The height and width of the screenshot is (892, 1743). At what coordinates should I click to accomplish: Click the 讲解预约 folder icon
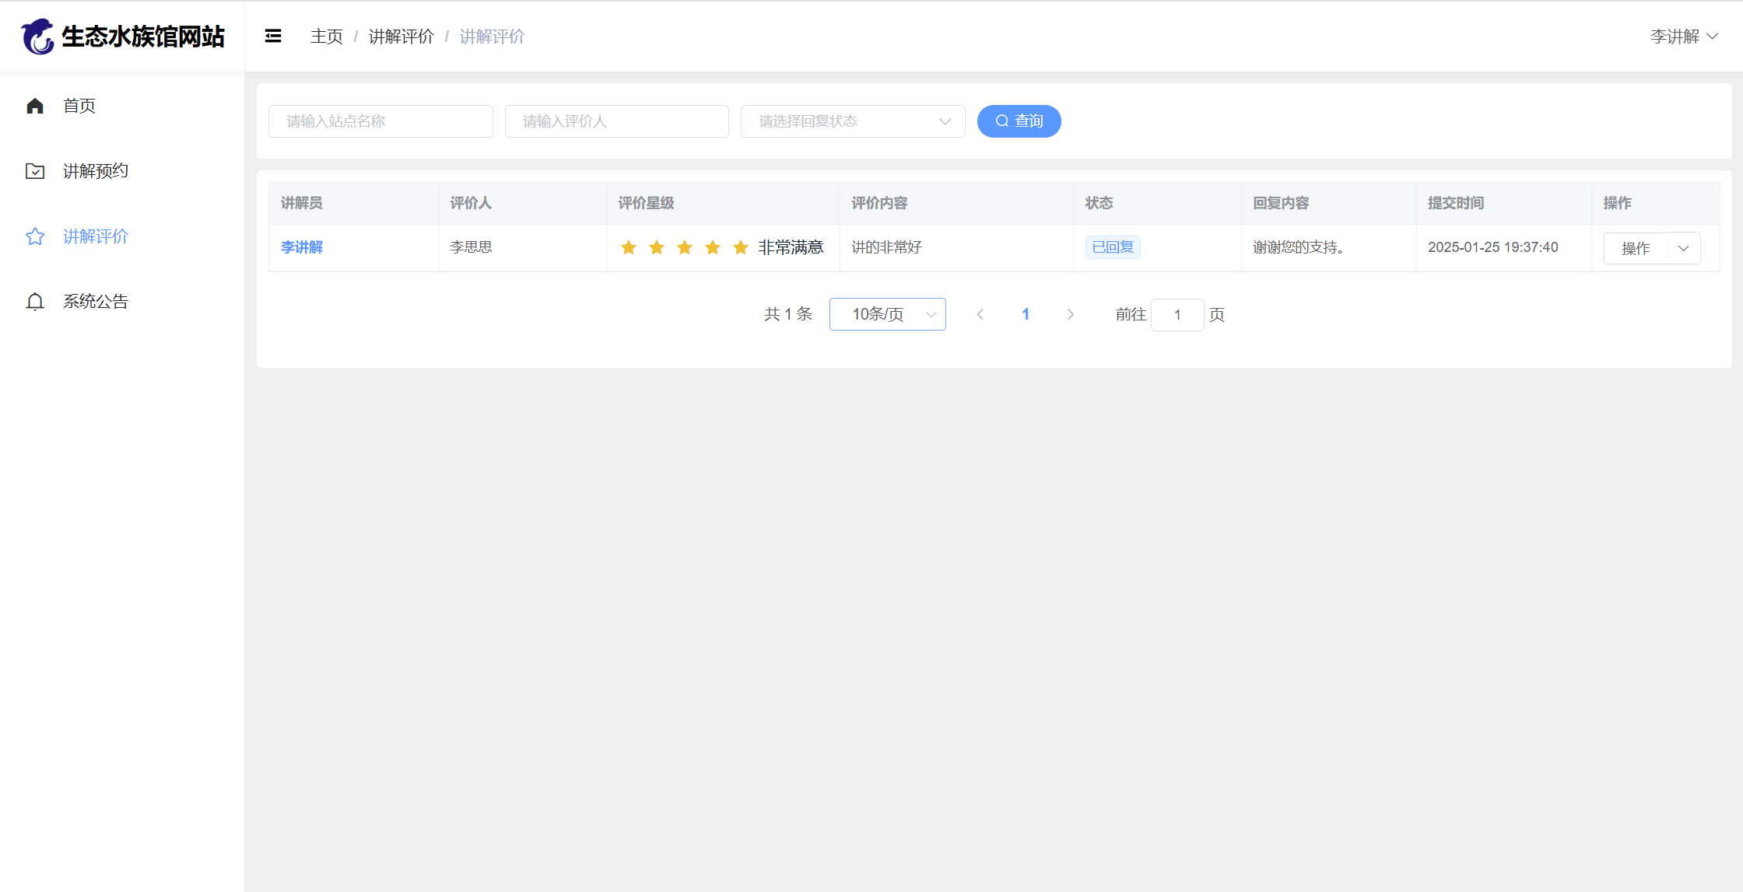[35, 171]
